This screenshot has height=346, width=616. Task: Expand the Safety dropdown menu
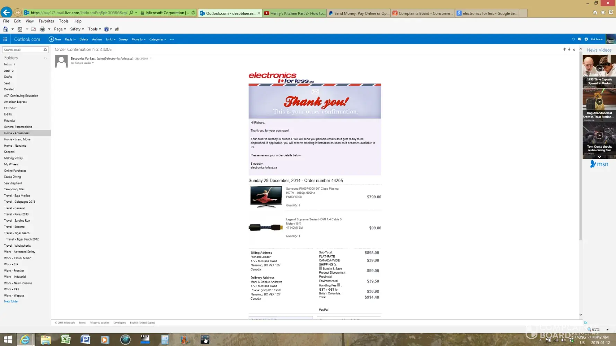[x=77, y=29]
